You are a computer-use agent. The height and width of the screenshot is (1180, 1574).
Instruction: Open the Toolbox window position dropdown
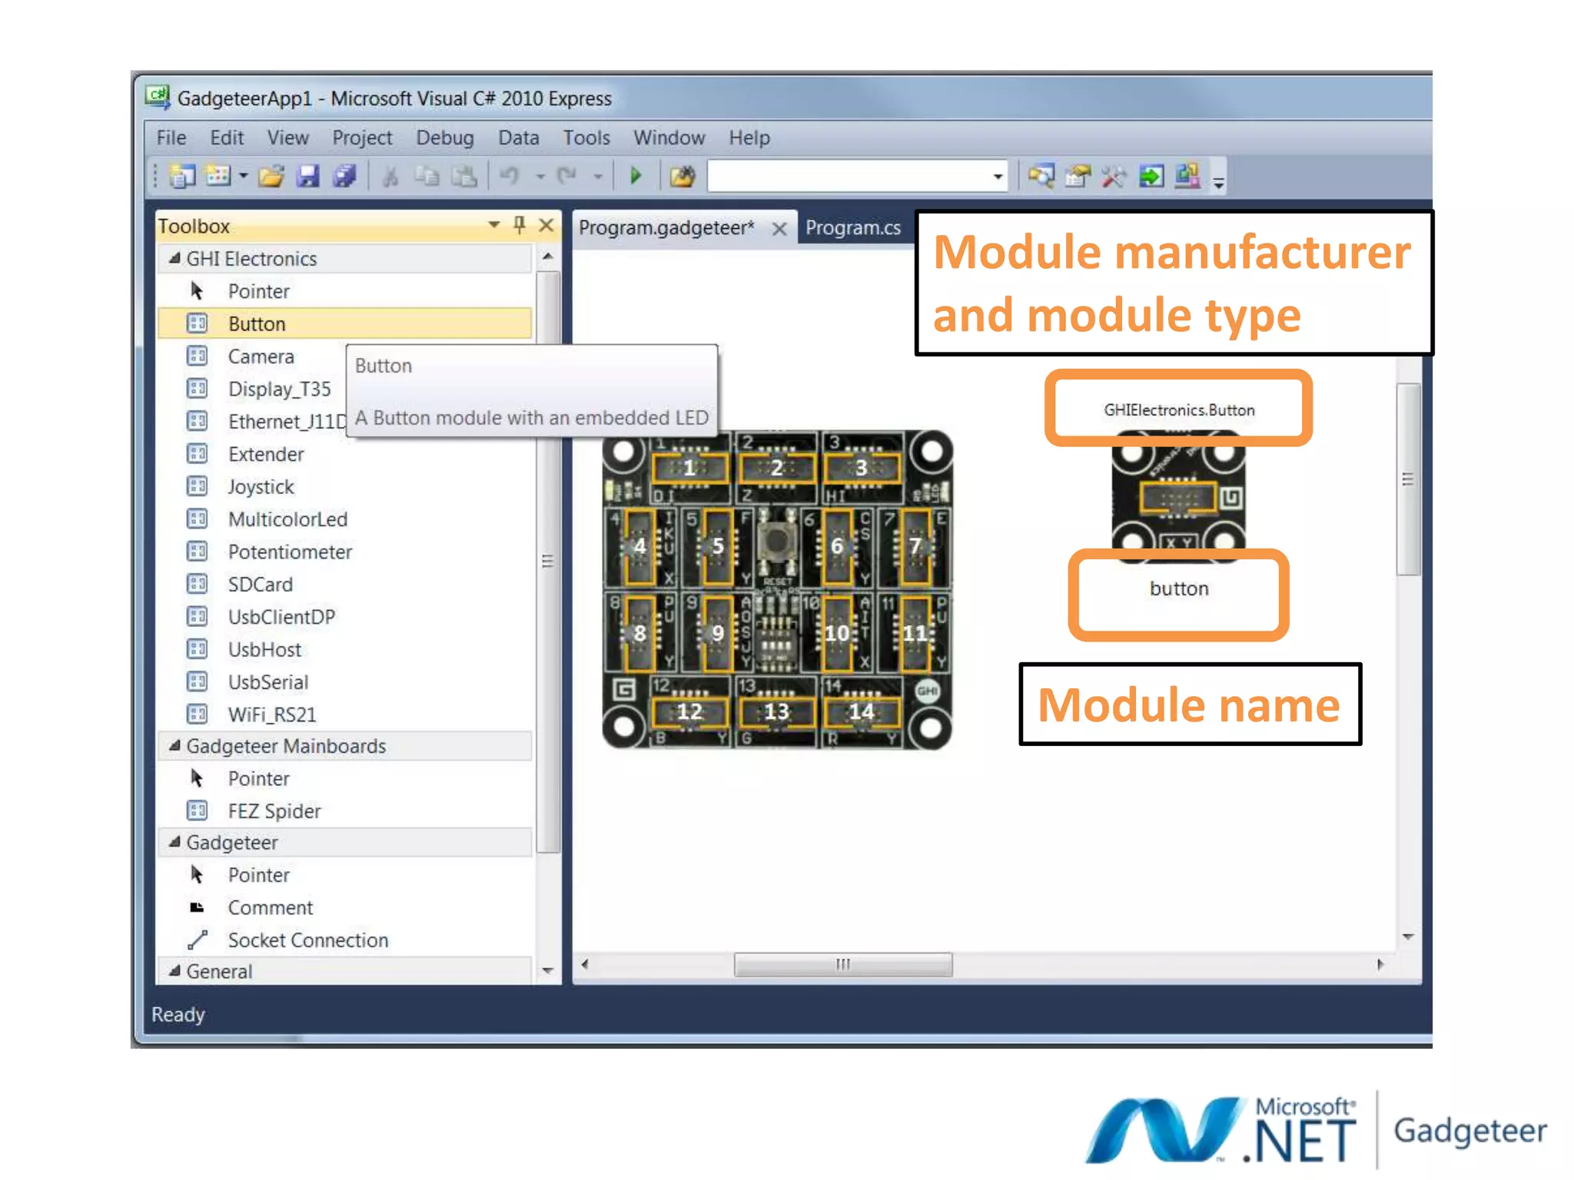coord(494,225)
